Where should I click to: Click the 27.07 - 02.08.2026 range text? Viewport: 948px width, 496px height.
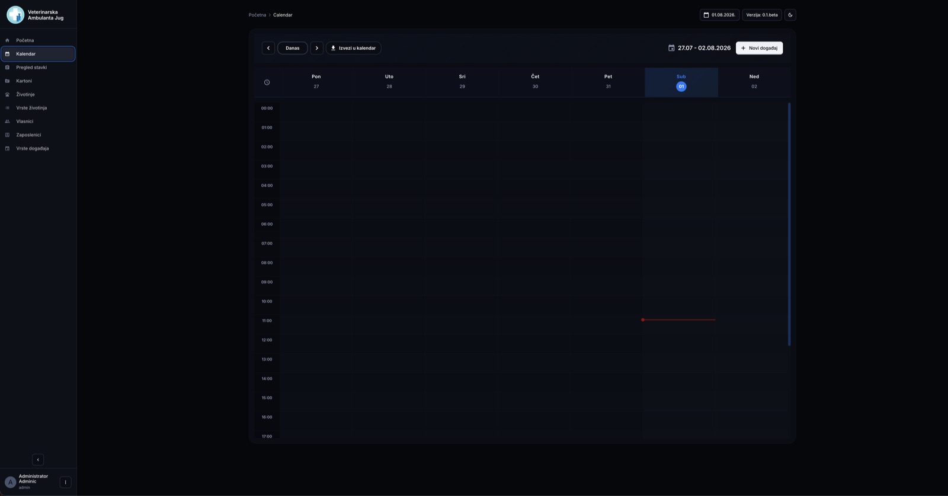704,48
